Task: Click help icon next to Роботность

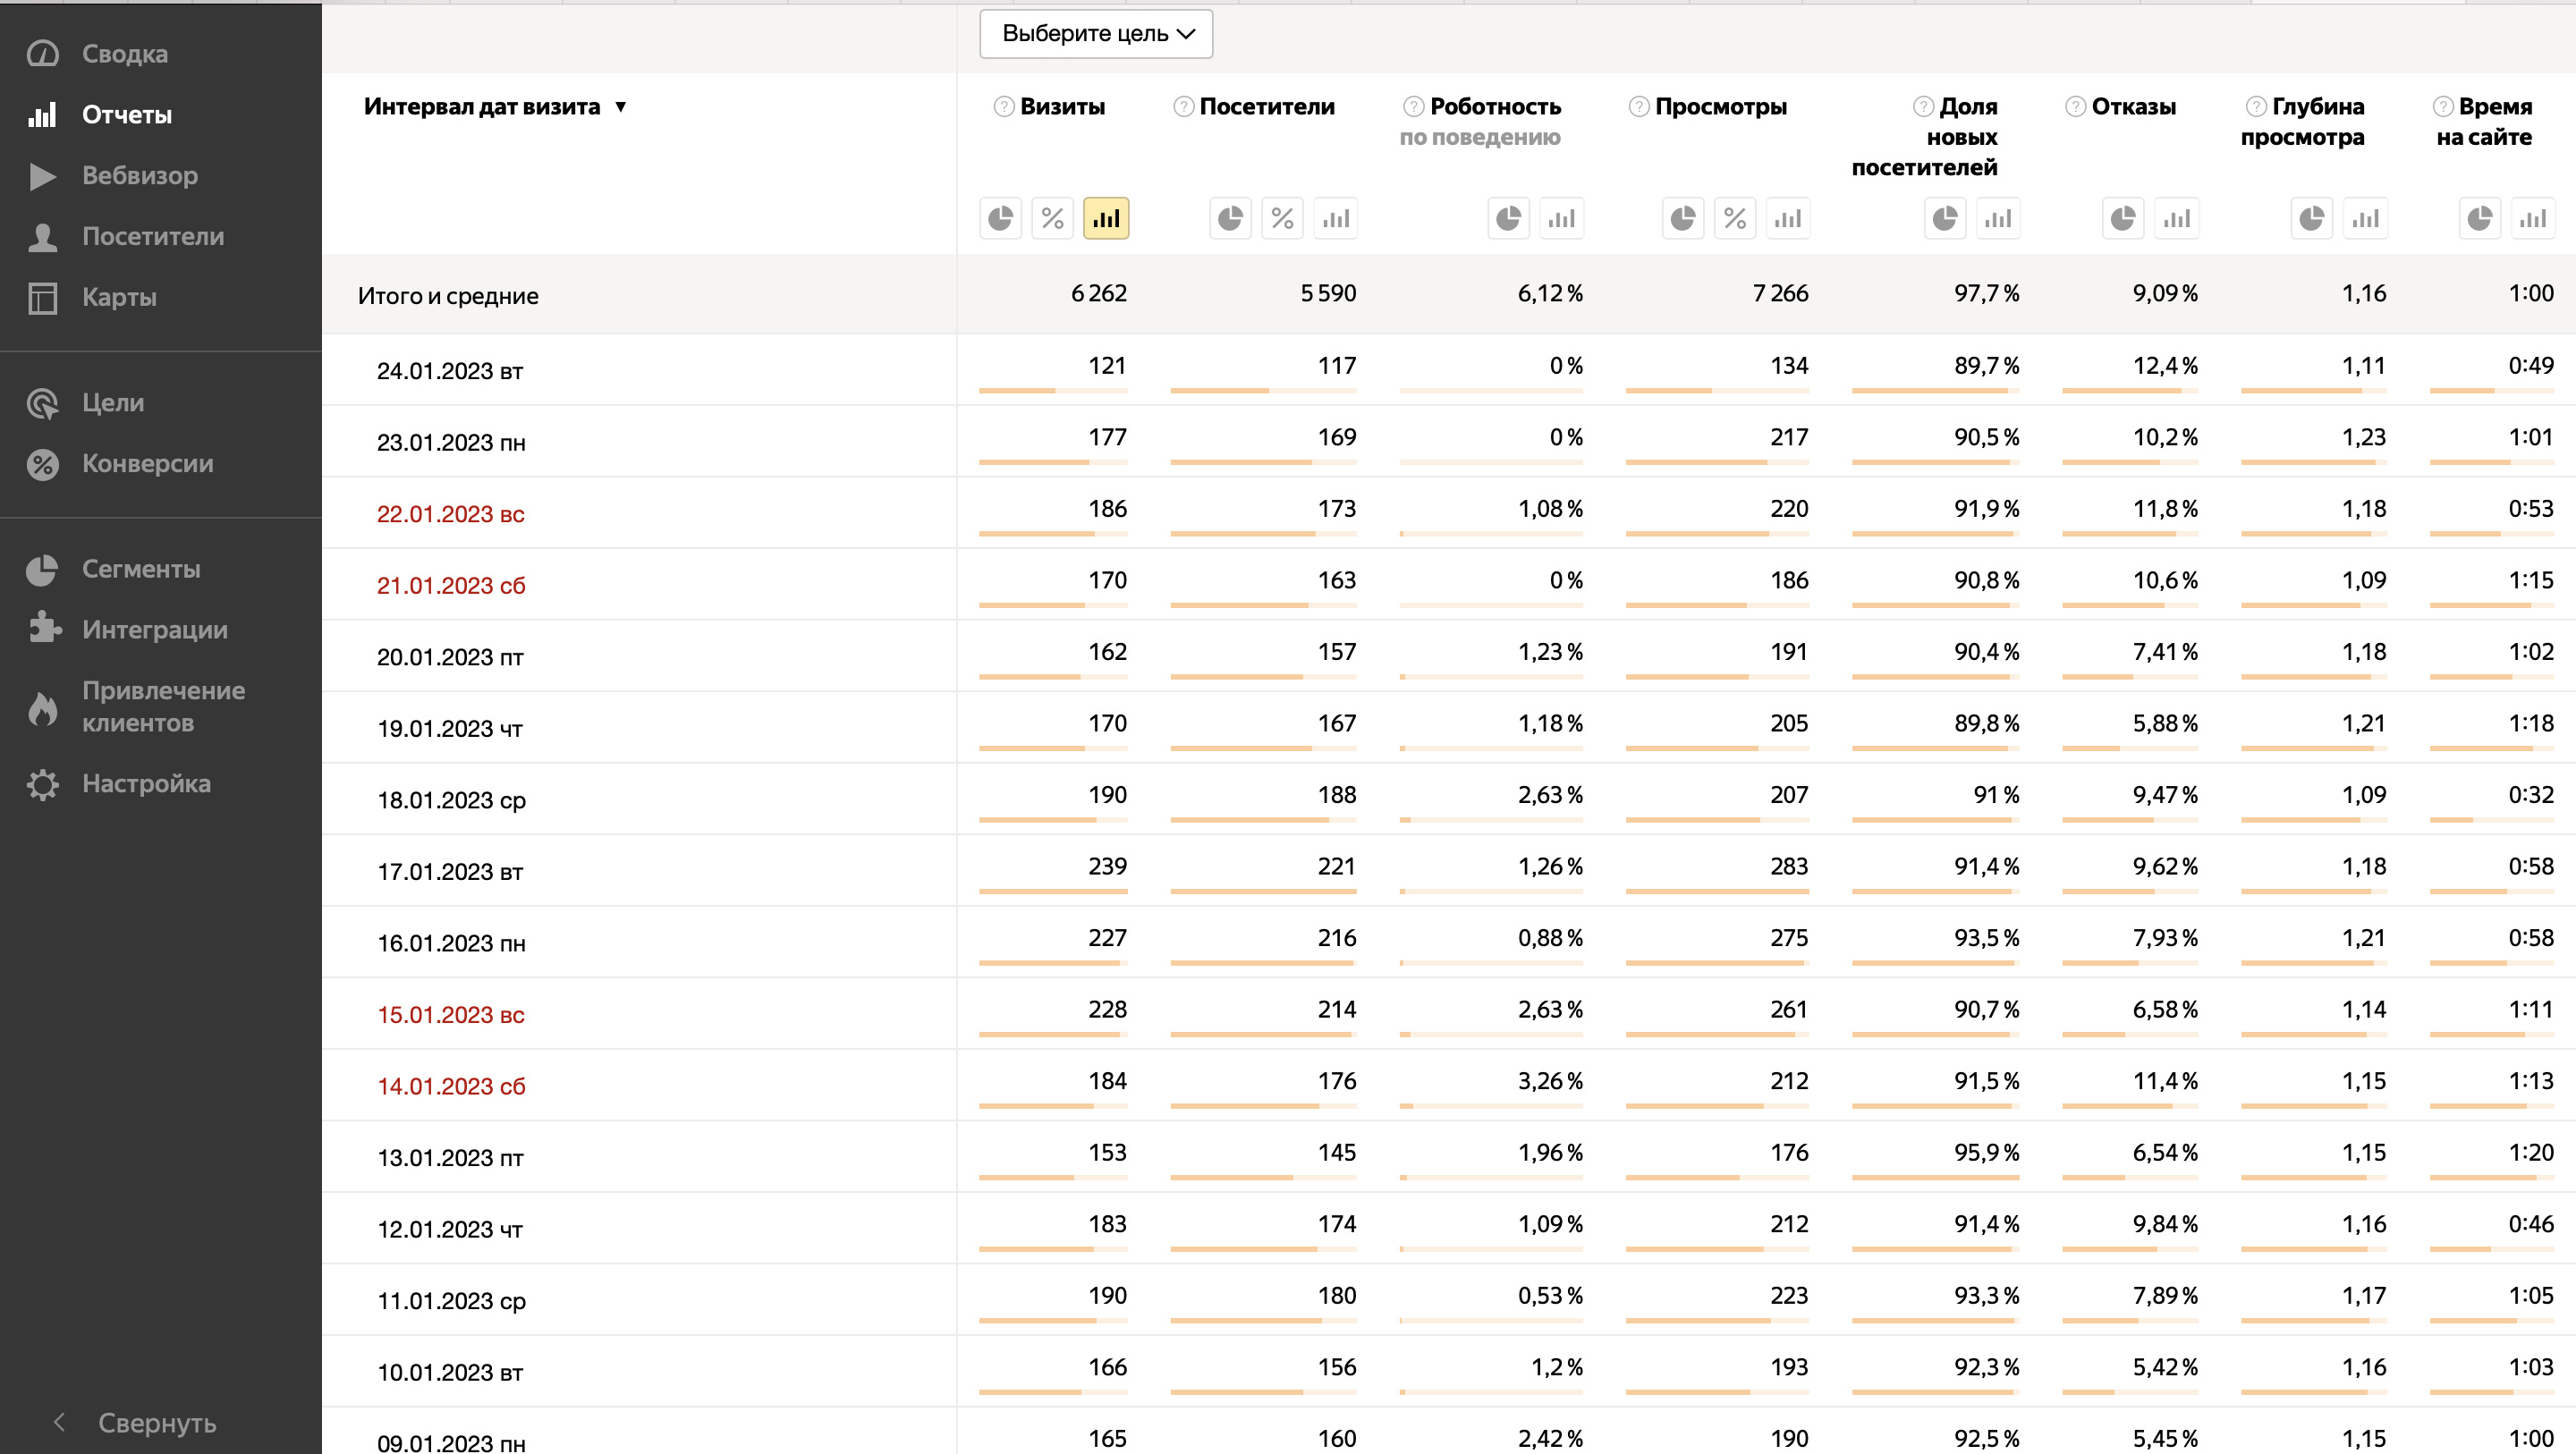Action: (1413, 106)
